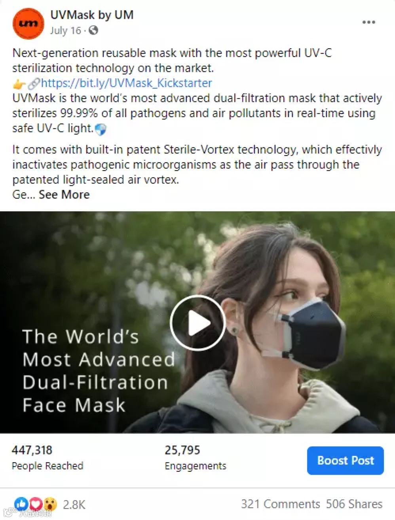395x520 pixels.
Task: Click the chain link emoji icon
Action: [34, 84]
